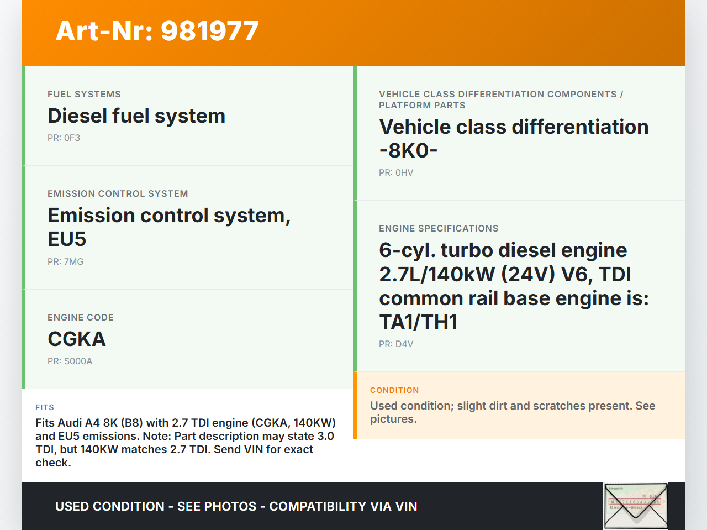Select the Audi A4 8K fitment paragraph
Image resolution: width=707 pixels, height=530 pixels.
point(186,443)
